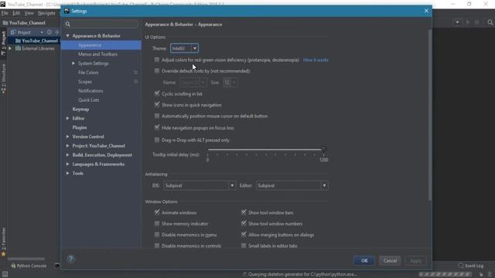The width and height of the screenshot is (495, 278).
Task: Toggle Show tool window numbers
Action: [x=244, y=223]
